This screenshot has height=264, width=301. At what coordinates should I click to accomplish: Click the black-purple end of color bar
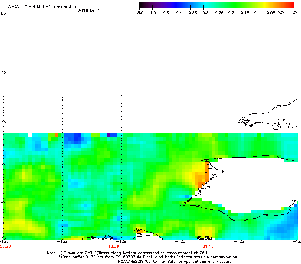pos(143,5)
